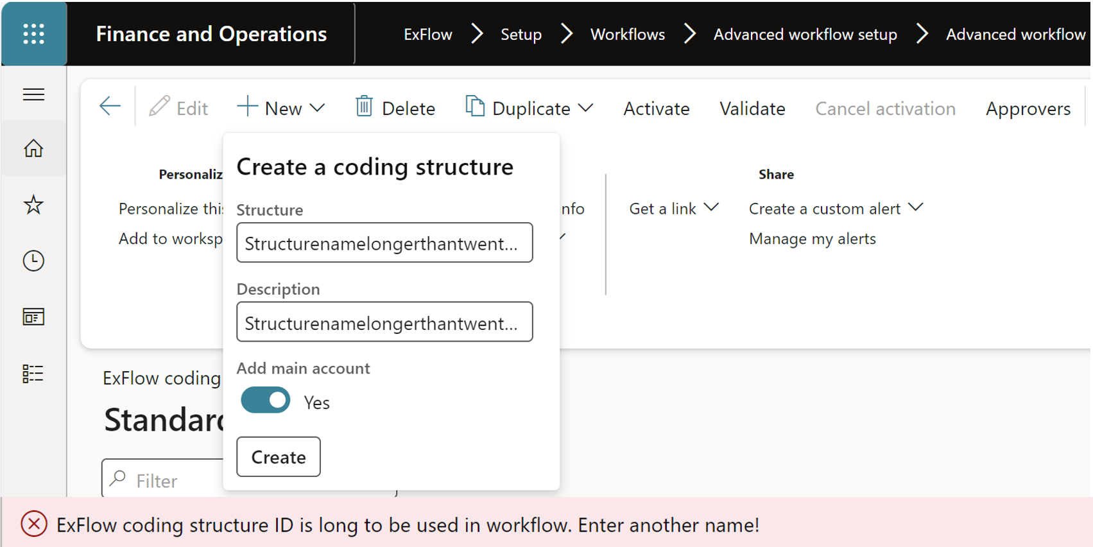Click Validate in the action bar

coord(752,109)
